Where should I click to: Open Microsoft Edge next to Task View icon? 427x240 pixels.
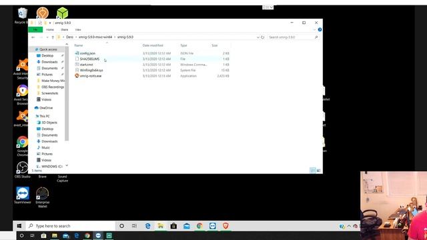point(147,226)
